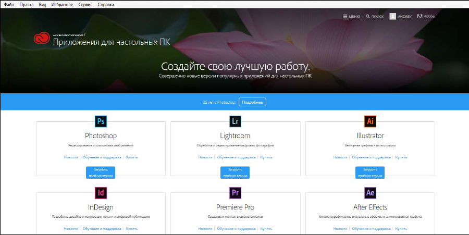
Task: Click the red Creative Cloud logo
Action: click(x=42, y=38)
